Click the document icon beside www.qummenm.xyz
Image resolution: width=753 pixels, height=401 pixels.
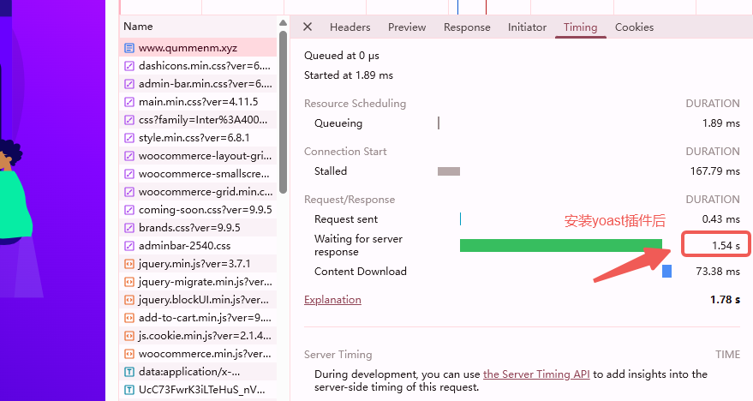[129, 48]
